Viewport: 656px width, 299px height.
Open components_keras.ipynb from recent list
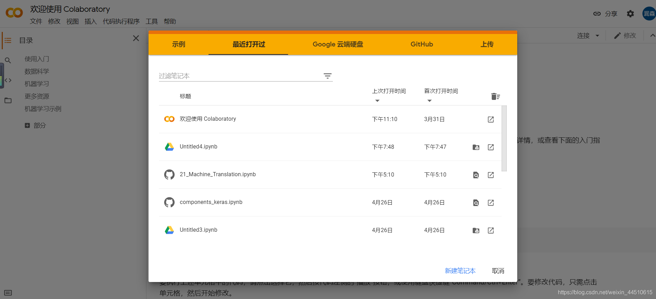[211, 202]
